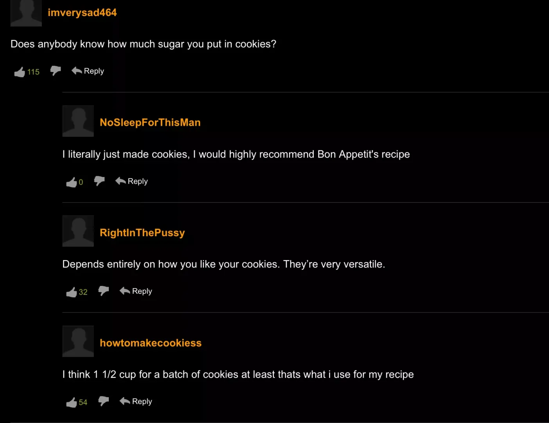549x423 pixels.
Task: Click avatar above the 'very versatile' comment
Action: [78, 231]
